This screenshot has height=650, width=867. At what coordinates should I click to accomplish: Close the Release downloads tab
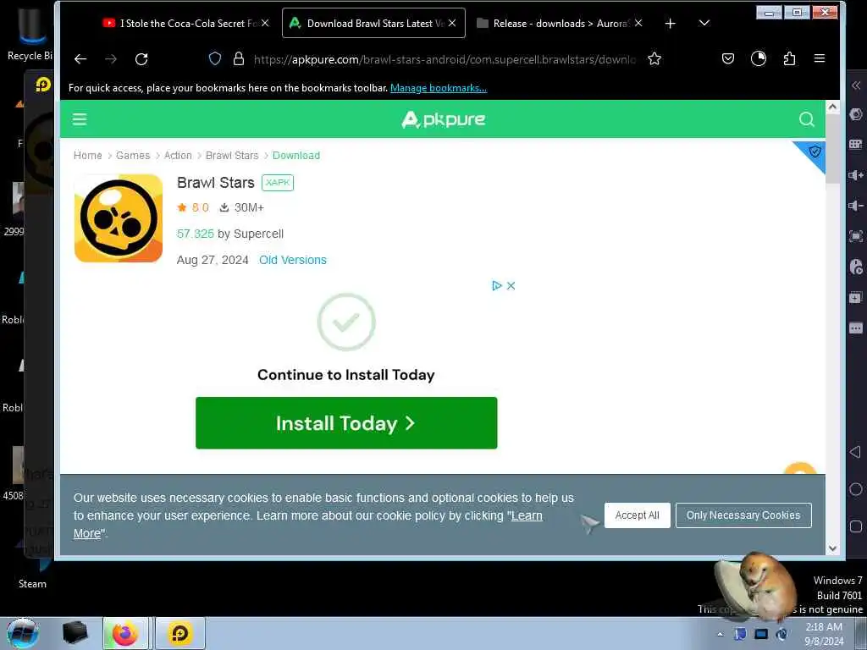tap(638, 23)
